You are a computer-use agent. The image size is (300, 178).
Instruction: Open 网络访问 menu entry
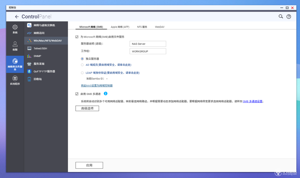coord(46,33)
